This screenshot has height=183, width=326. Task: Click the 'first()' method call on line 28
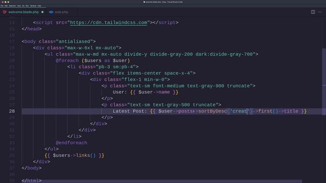tap(268, 111)
